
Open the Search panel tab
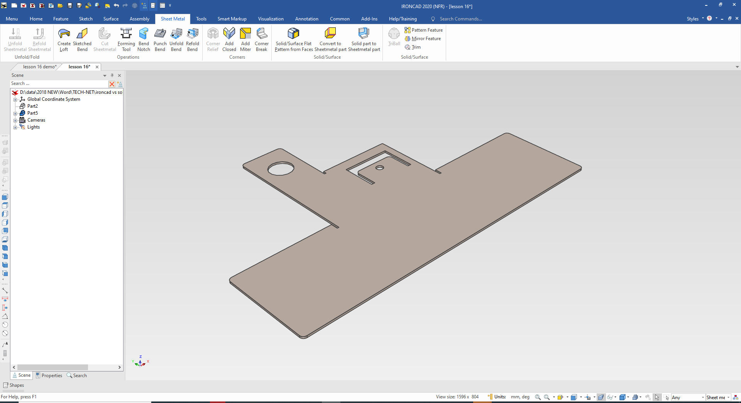(x=77, y=375)
